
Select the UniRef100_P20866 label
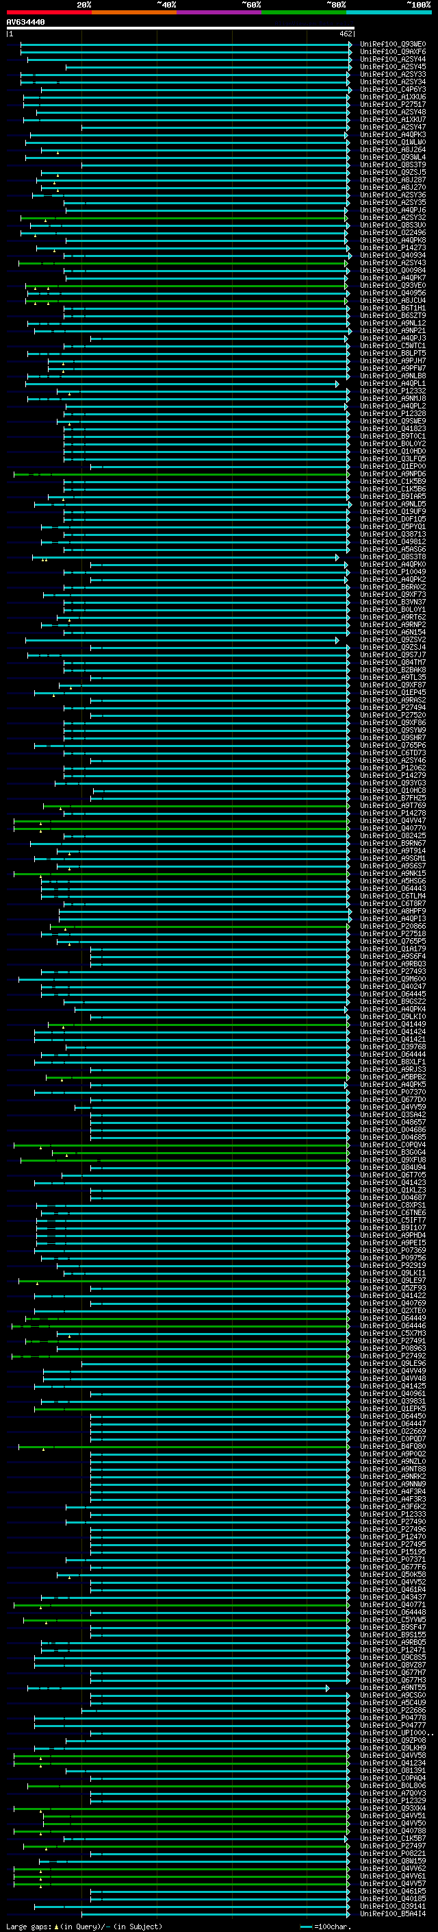pos(393,927)
